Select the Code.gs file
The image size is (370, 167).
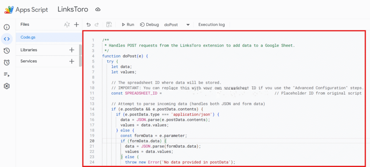[28, 37]
